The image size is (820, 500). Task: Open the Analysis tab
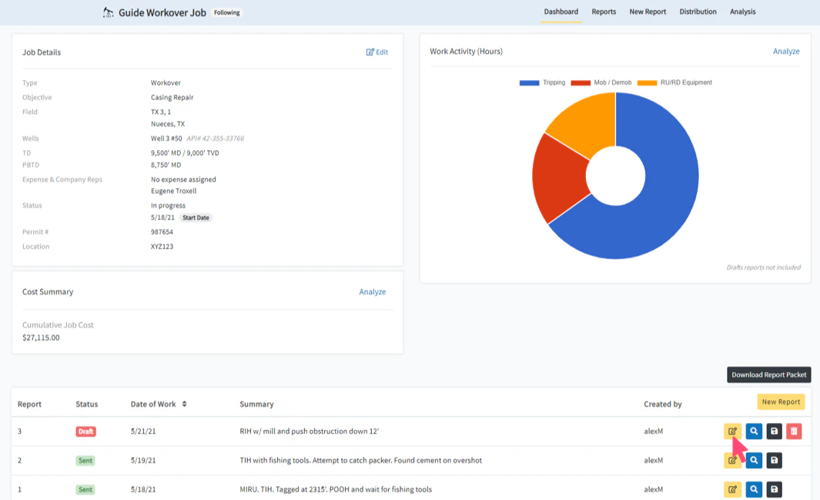(x=742, y=12)
